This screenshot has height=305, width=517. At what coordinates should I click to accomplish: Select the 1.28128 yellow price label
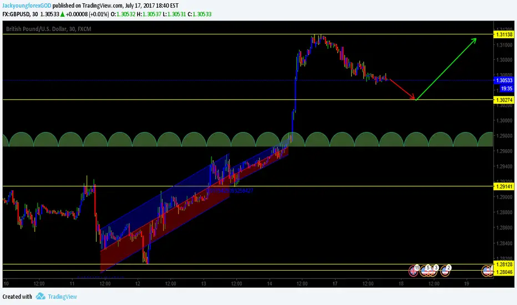point(504,264)
